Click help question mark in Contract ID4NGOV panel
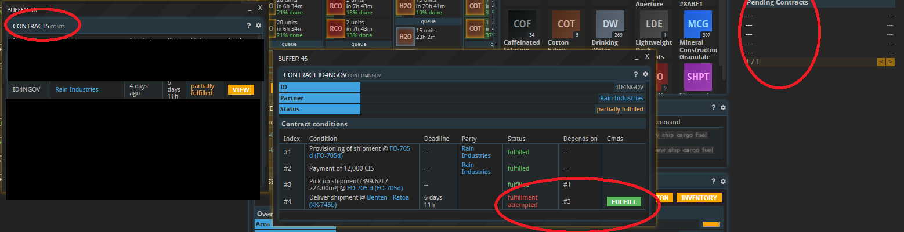The image size is (904, 232). (x=637, y=74)
